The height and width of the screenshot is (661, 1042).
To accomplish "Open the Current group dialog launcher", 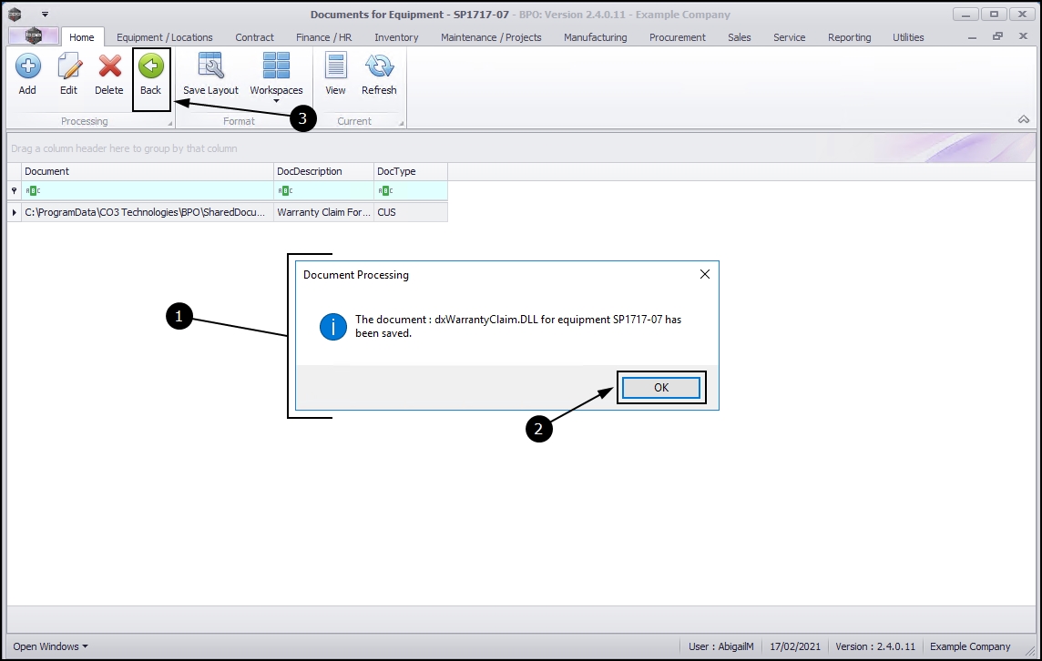I will pos(401,124).
